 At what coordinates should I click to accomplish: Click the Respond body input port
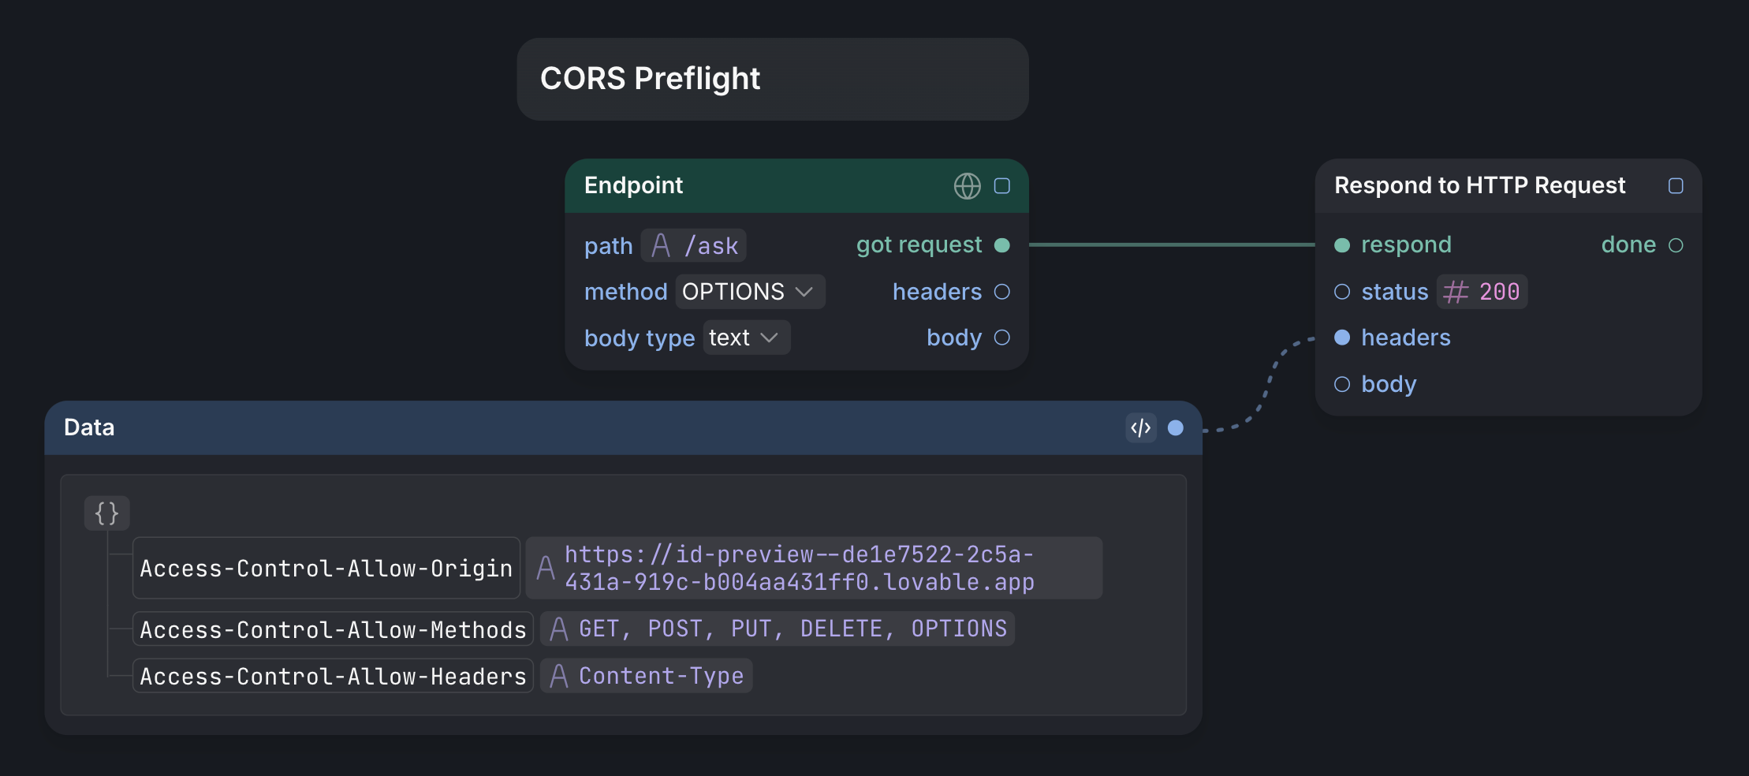pos(1342,384)
